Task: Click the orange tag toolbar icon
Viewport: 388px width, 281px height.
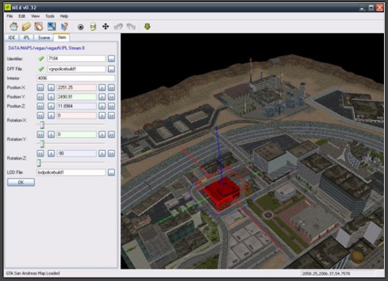Action: click(x=38, y=26)
